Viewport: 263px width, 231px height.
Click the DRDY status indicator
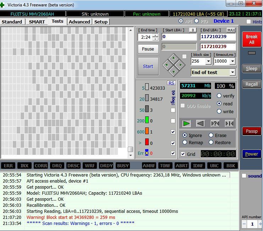106,166
